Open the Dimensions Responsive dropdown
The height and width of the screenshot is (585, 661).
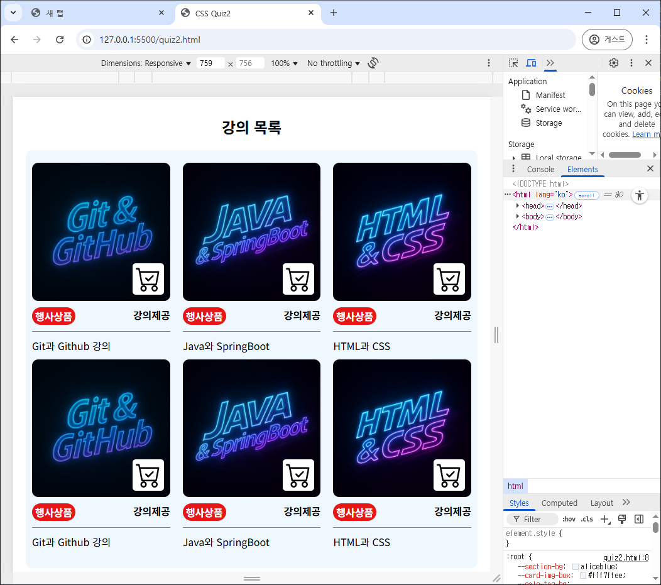[146, 63]
